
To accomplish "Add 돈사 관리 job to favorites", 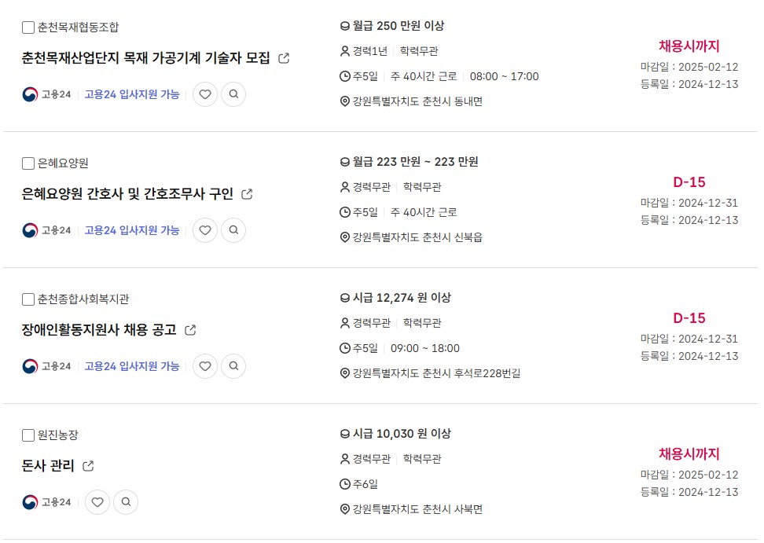I will coord(97,501).
